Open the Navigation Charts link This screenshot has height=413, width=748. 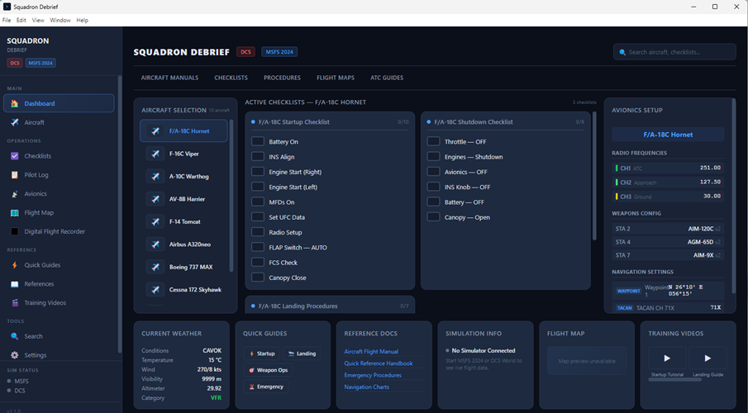pos(367,387)
